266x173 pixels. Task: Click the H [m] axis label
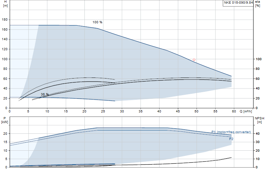tap(5, 4)
